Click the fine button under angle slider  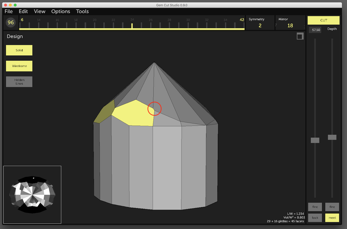click(315, 207)
